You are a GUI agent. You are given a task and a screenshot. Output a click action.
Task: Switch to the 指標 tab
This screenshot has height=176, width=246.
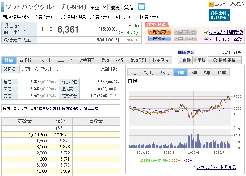pyautogui.click(x=120, y=60)
